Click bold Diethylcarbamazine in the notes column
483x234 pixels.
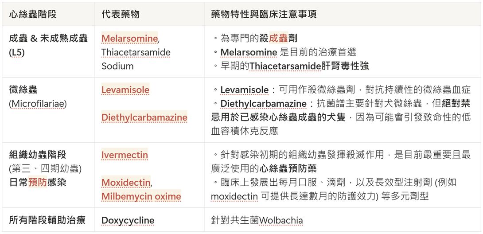pos(263,104)
